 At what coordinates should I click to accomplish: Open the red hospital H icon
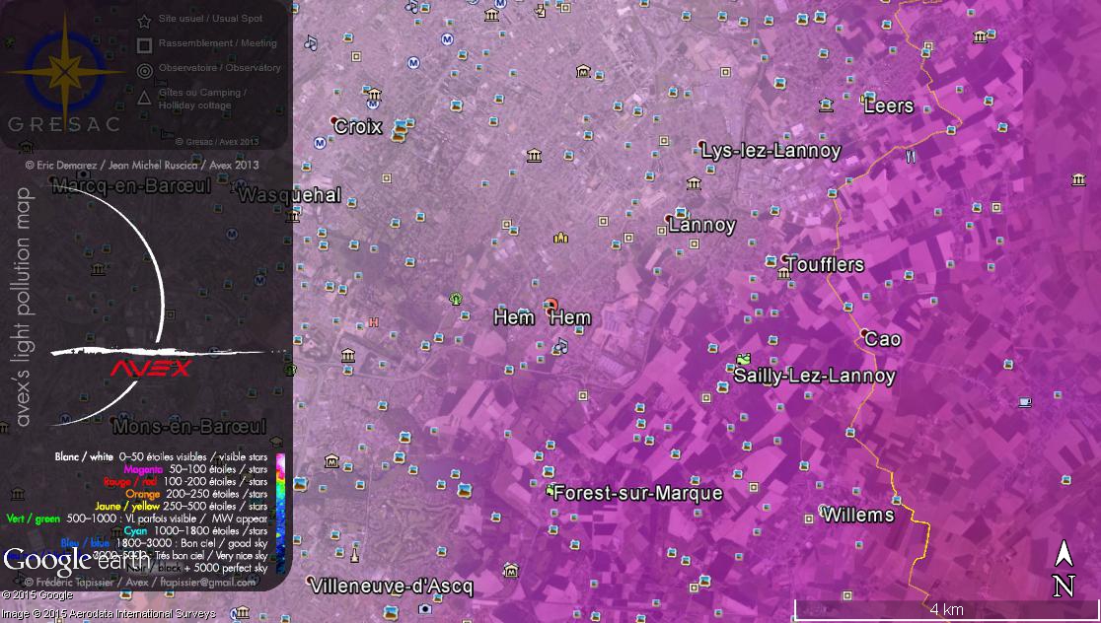point(374,322)
